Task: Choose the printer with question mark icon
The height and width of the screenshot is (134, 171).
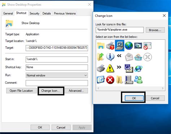Action: 110,46
